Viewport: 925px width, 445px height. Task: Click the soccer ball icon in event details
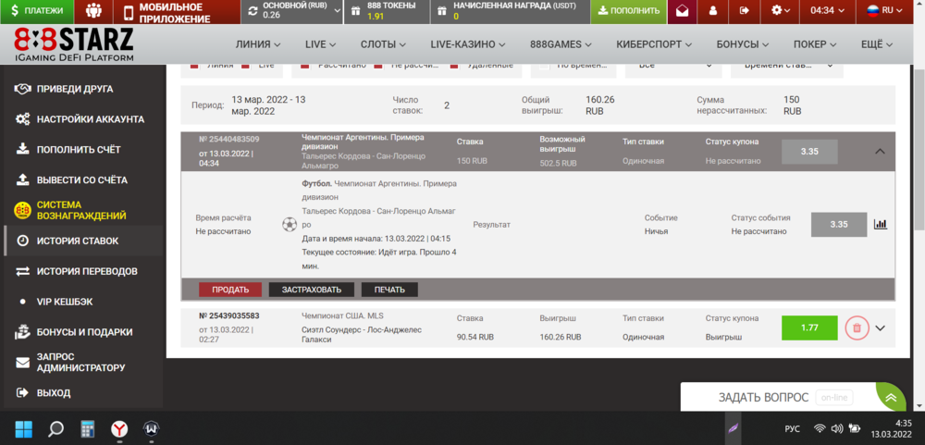(x=289, y=224)
